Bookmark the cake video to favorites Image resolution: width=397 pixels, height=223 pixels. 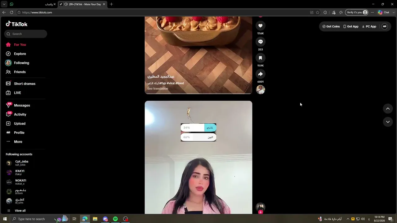(x=261, y=58)
